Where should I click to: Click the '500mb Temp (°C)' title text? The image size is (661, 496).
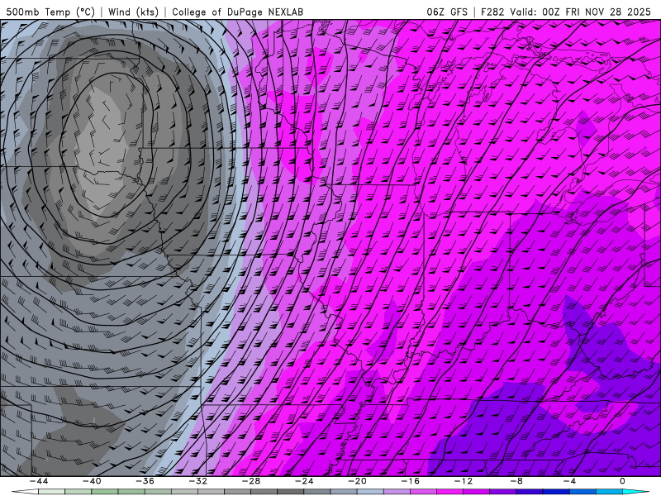click(x=50, y=12)
